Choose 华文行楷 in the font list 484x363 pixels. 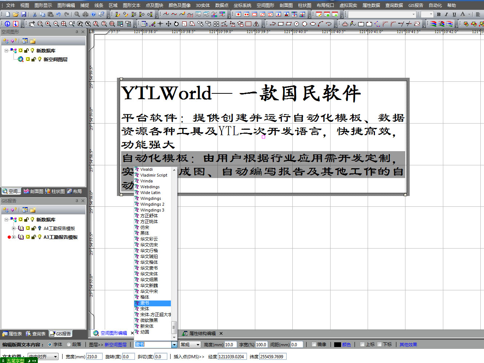coord(153,251)
